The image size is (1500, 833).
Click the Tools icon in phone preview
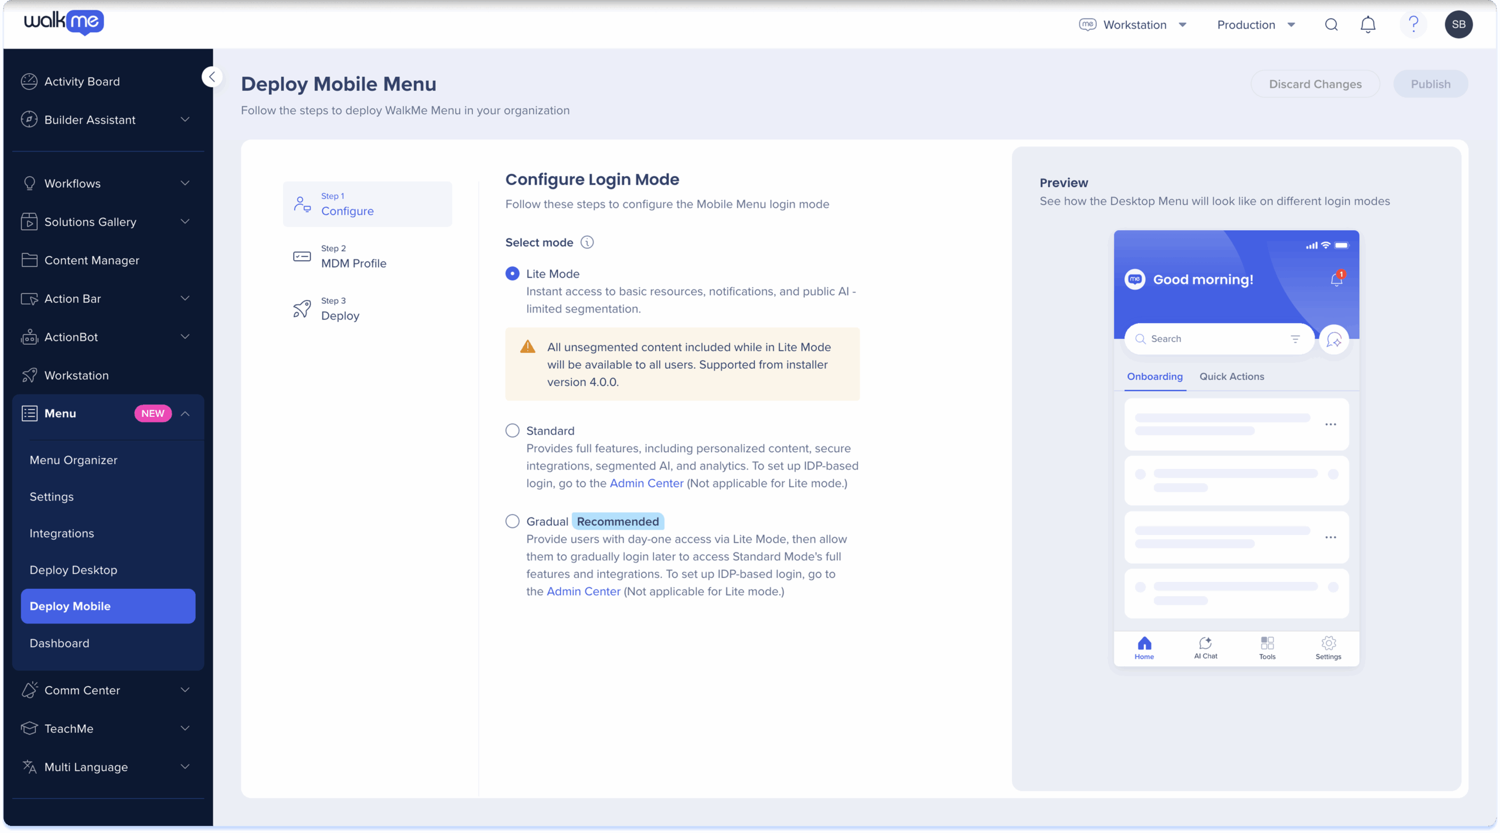(1267, 643)
